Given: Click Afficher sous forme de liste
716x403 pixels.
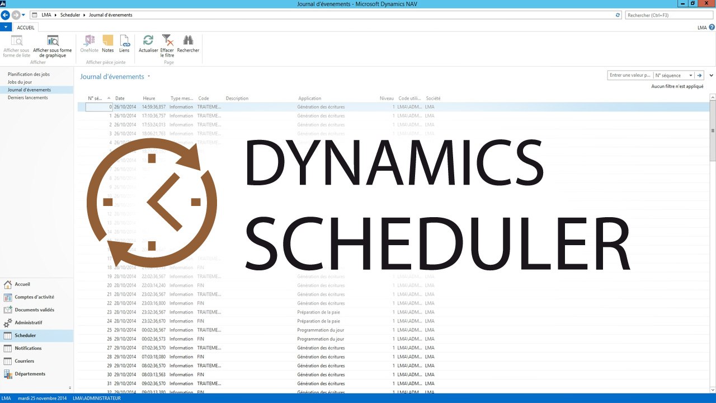Looking at the screenshot, I should 16,46.
